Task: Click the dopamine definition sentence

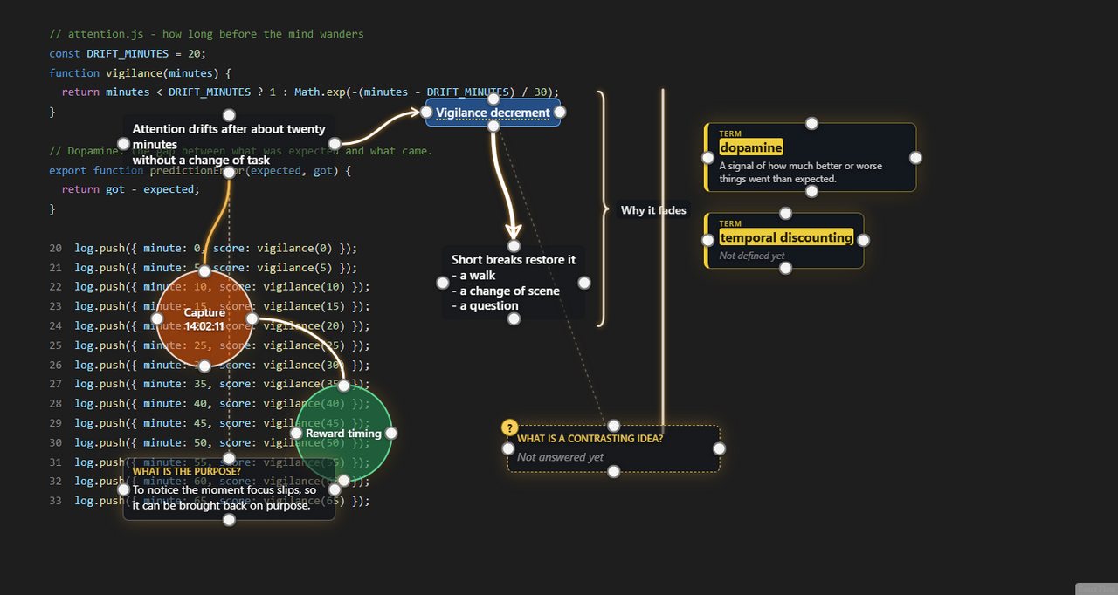Action: (x=801, y=172)
